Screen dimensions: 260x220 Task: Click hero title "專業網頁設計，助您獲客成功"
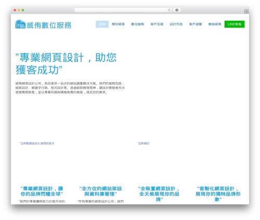(x=66, y=63)
